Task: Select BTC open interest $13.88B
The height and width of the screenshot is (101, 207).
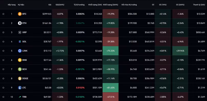Action: (150, 14)
